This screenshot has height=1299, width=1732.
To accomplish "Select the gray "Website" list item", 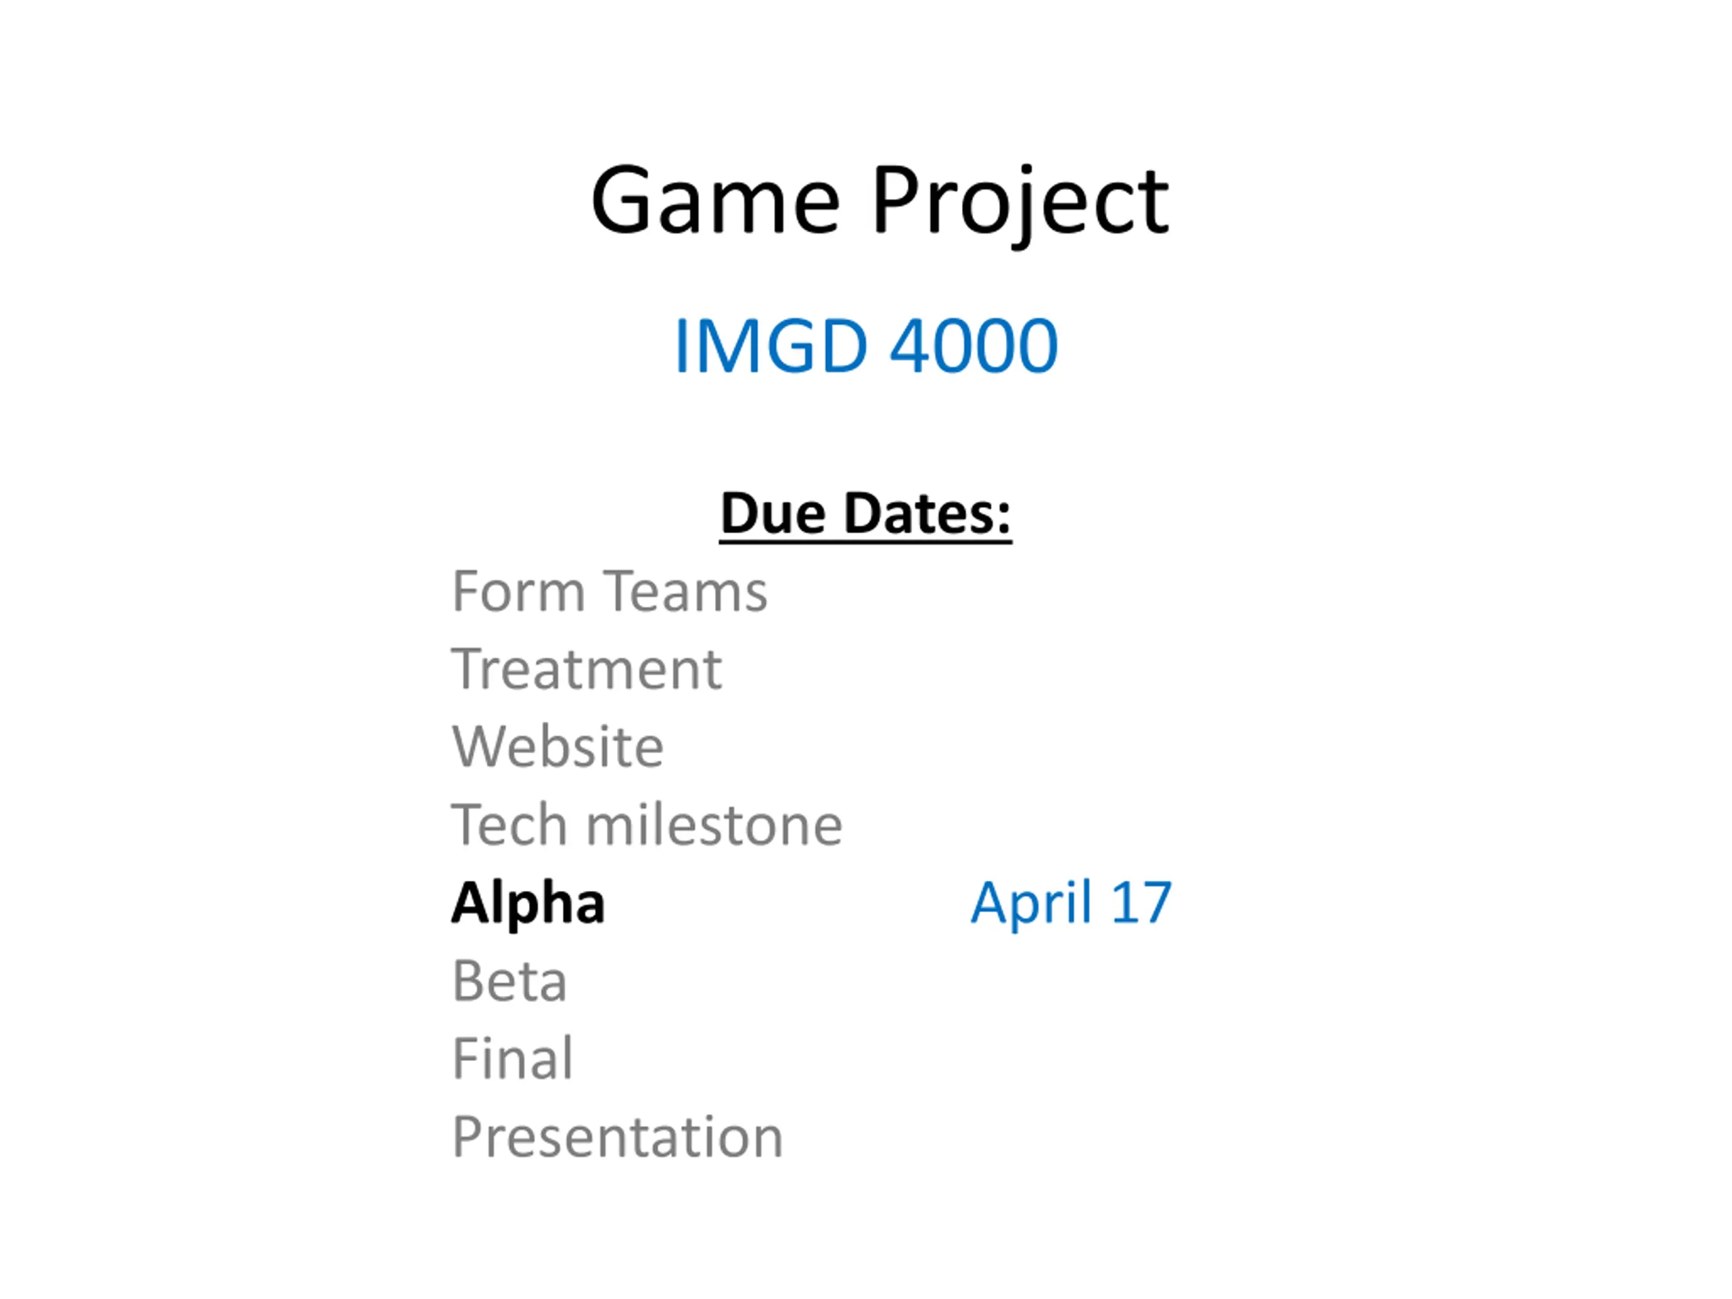I will coord(558,747).
